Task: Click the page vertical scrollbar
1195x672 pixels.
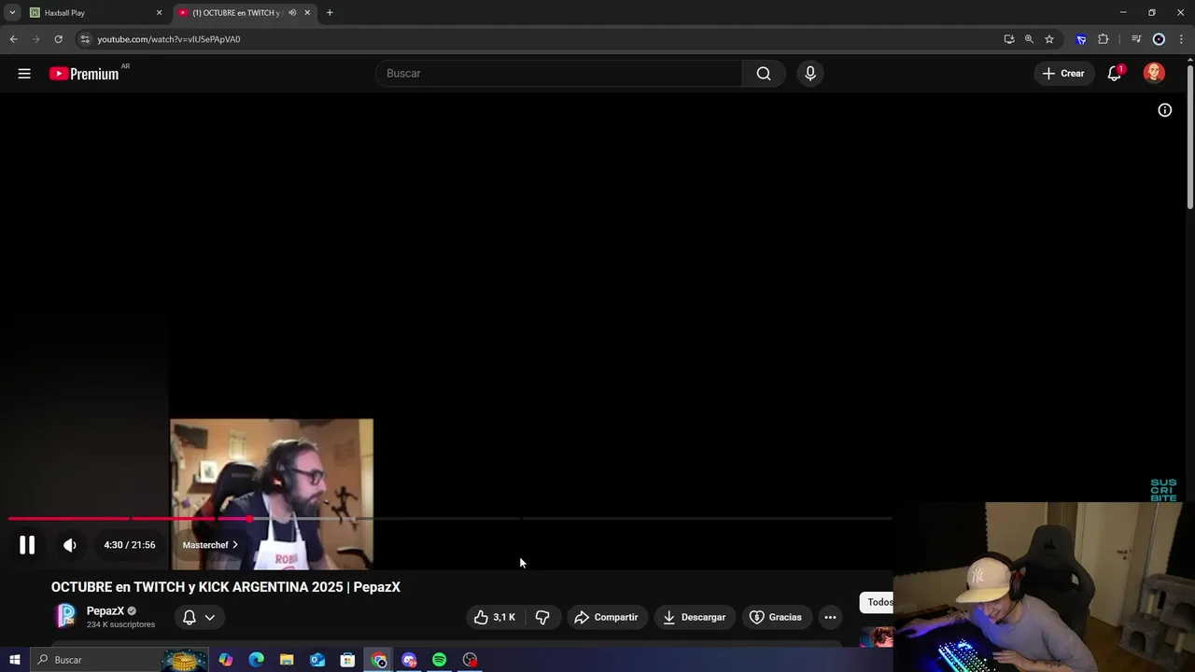Action: [1189, 138]
